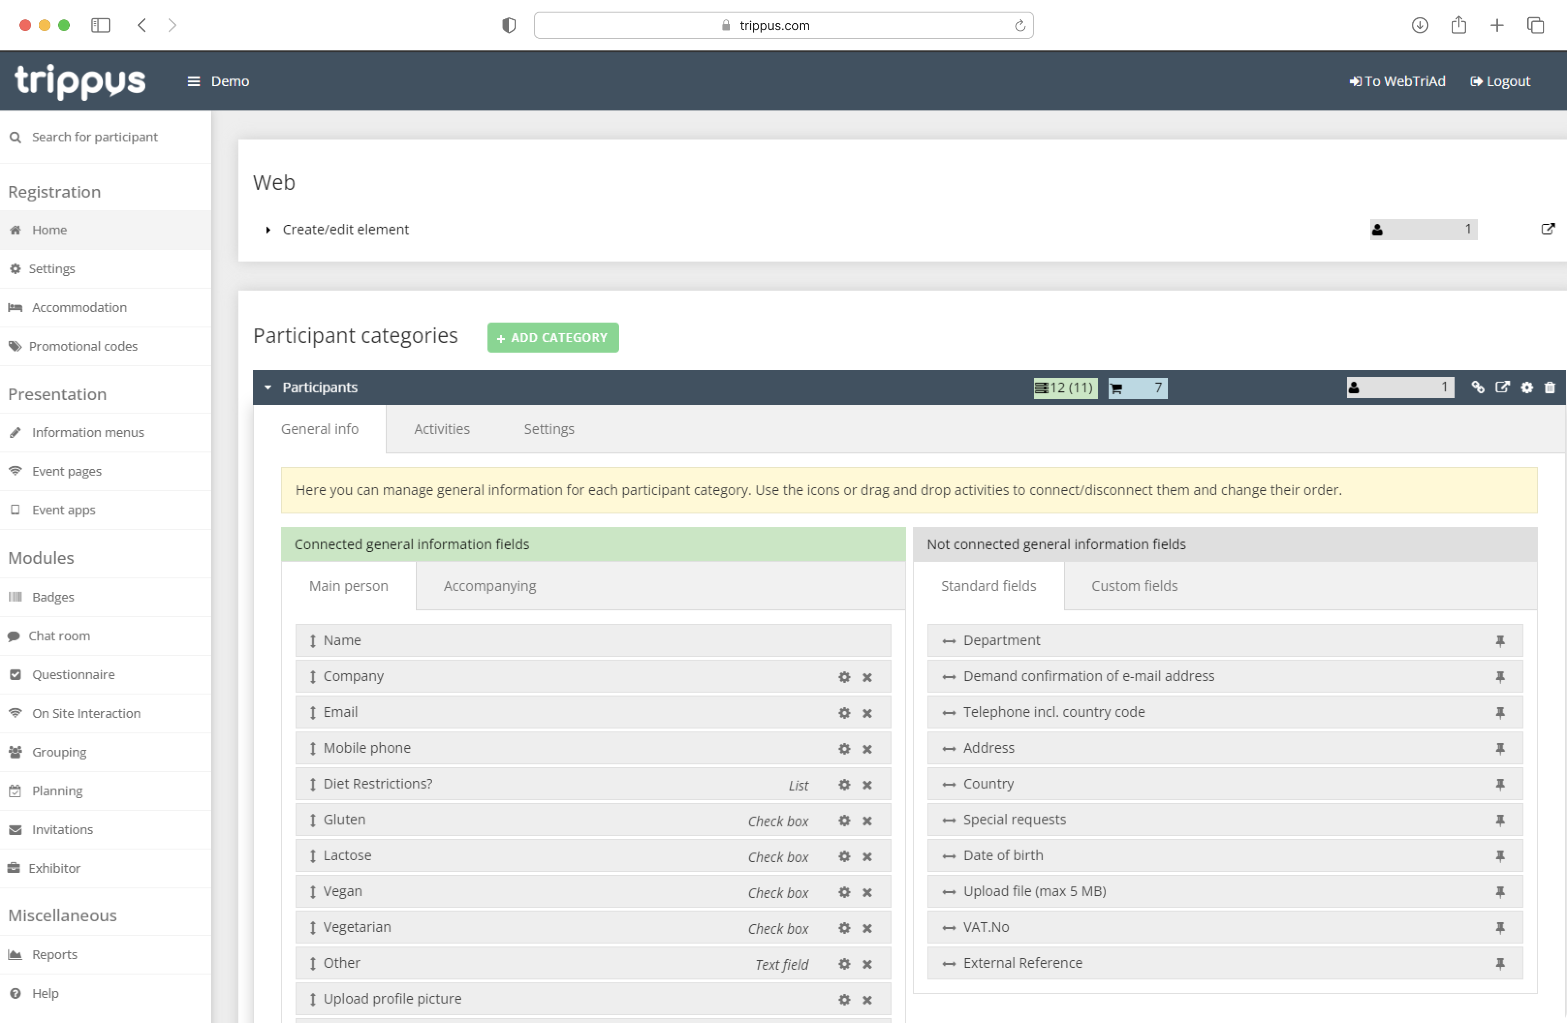Click the Add Category button
Viewport: 1567px width, 1023px height.
tap(552, 337)
